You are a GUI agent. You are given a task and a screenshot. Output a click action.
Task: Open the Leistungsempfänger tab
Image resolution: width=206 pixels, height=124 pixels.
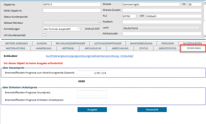108,43
